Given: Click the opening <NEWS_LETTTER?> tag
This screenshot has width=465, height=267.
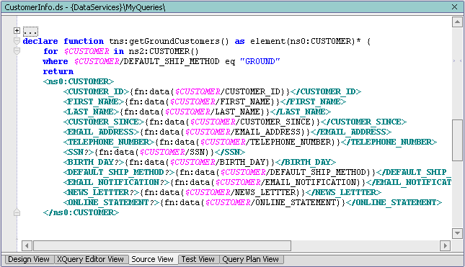Looking at the screenshot, I should 101,192.
